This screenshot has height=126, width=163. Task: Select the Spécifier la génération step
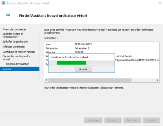click(15, 42)
